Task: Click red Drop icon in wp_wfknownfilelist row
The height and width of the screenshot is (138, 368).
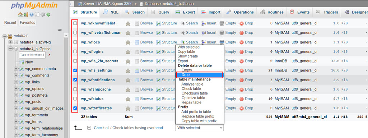Action: [242, 23]
